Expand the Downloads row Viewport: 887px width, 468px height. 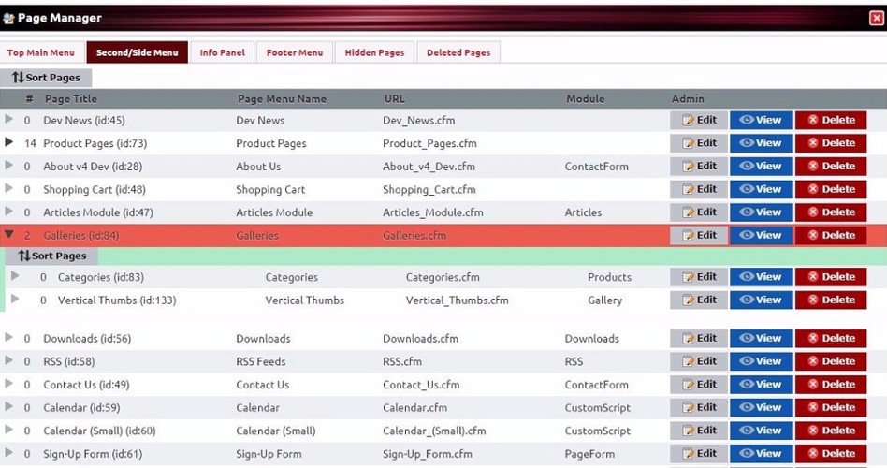(x=8, y=337)
